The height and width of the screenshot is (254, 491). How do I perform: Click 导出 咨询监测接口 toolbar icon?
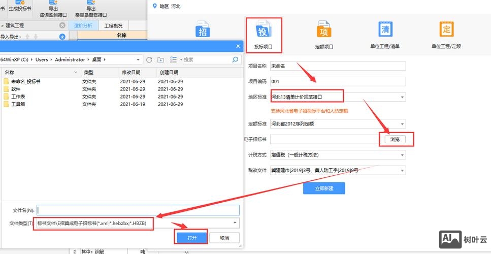(53, 9)
